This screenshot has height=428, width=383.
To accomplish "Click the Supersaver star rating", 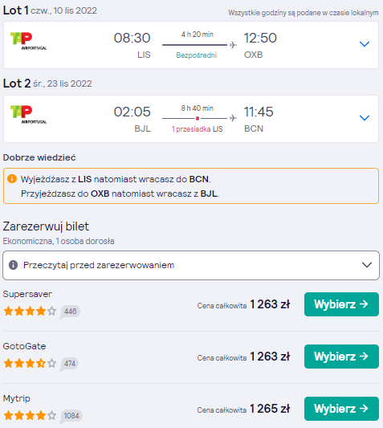I will [x=30, y=312].
